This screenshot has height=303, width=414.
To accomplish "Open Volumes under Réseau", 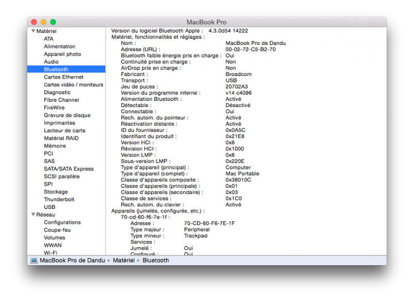I will [x=55, y=238].
